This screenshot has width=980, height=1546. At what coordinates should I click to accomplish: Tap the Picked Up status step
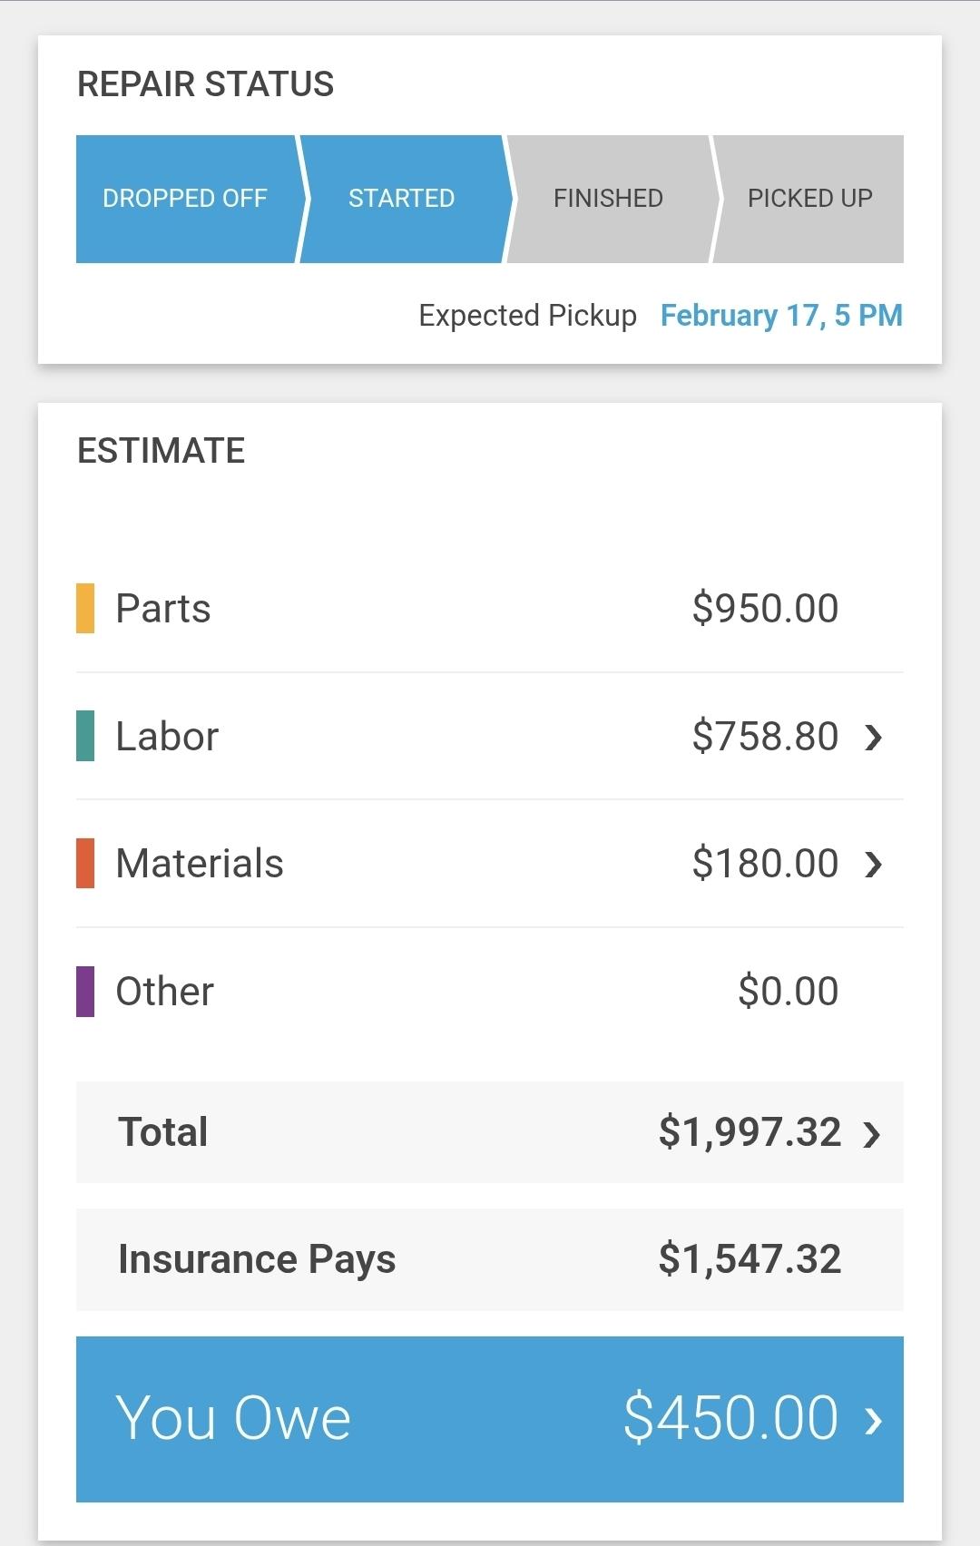coord(809,199)
